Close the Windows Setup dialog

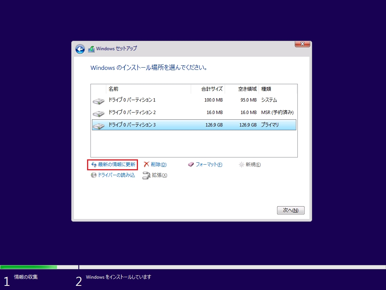point(302,44)
